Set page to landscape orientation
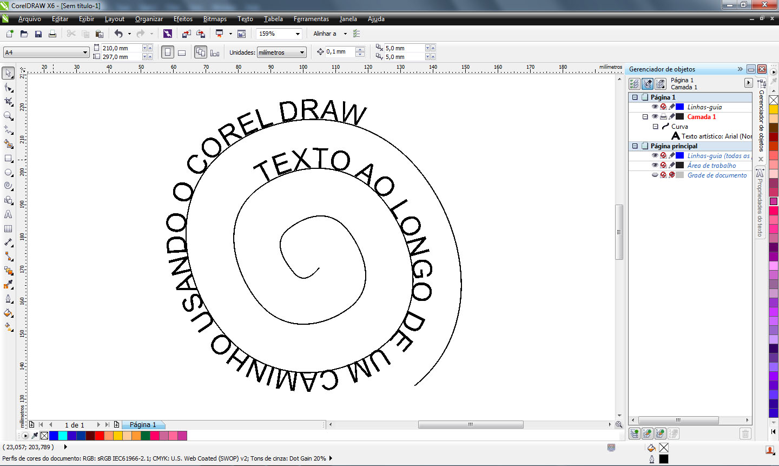The image size is (779, 466). 182,52
